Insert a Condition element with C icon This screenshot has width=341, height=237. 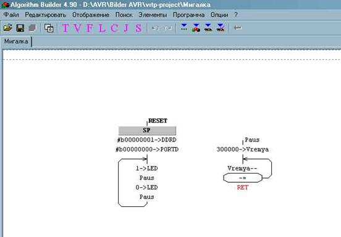[114, 28]
